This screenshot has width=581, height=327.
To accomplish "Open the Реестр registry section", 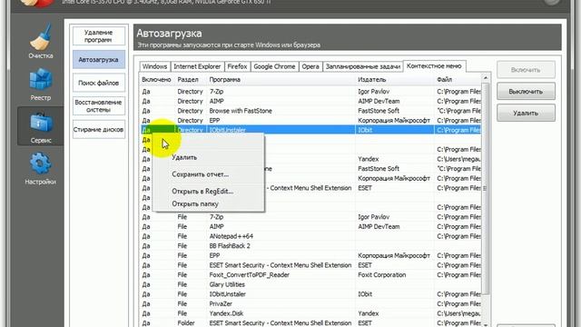I will click(x=40, y=84).
